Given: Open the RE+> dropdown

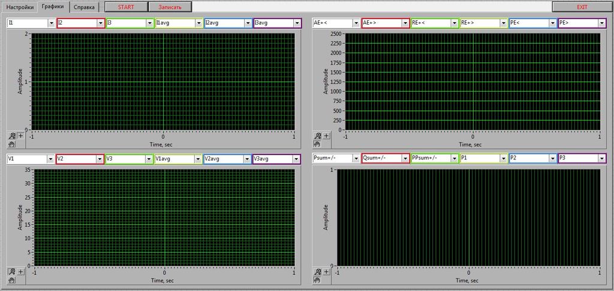Looking at the screenshot, I should point(484,23).
